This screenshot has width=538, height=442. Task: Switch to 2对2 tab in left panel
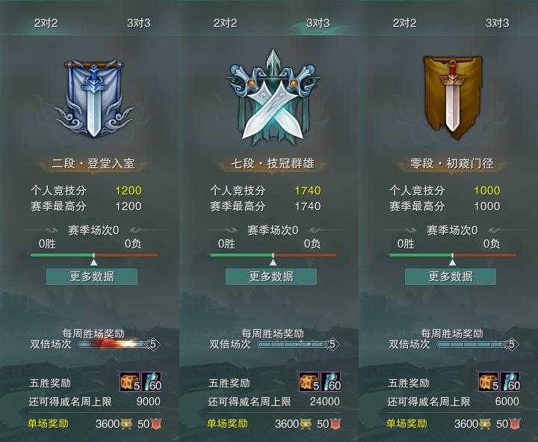pos(46,23)
